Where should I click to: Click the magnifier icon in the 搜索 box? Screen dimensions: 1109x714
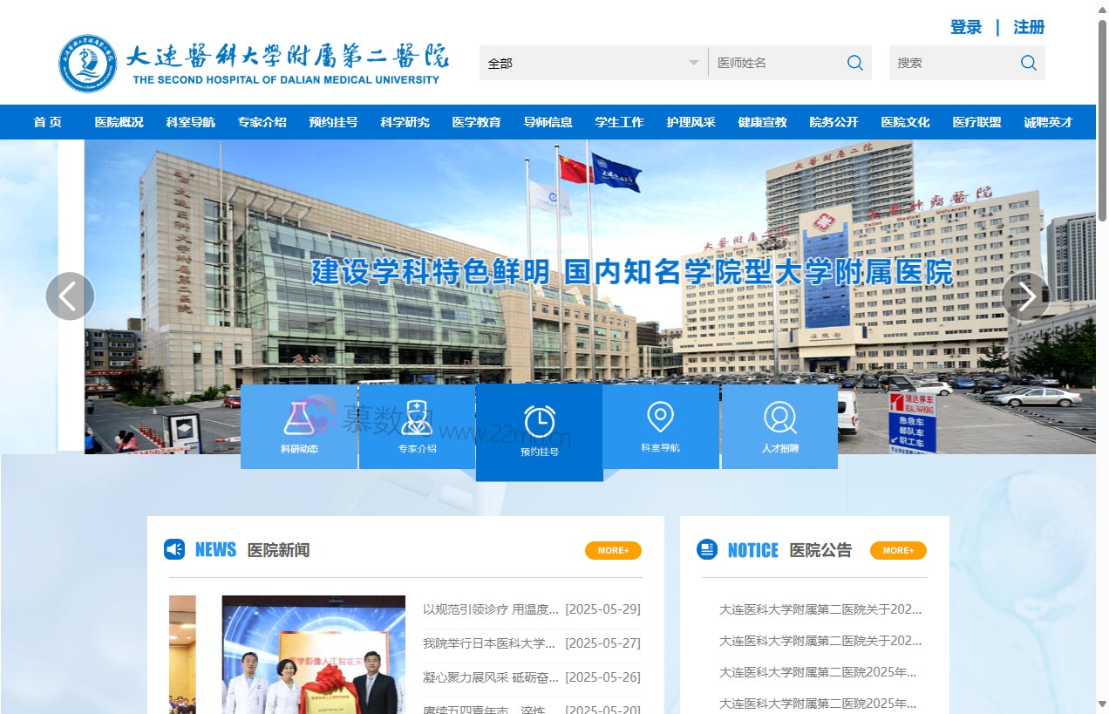pyautogui.click(x=1029, y=63)
